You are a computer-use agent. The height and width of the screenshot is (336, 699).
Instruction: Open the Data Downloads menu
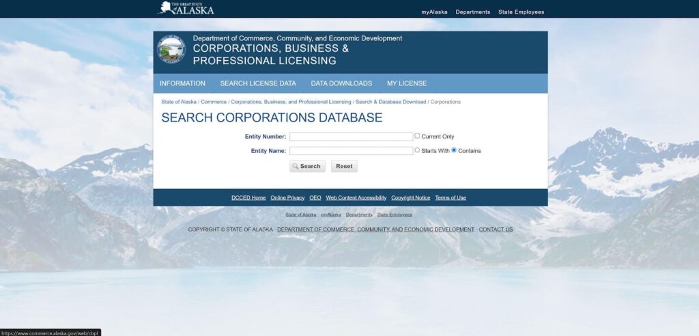click(x=341, y=83)
